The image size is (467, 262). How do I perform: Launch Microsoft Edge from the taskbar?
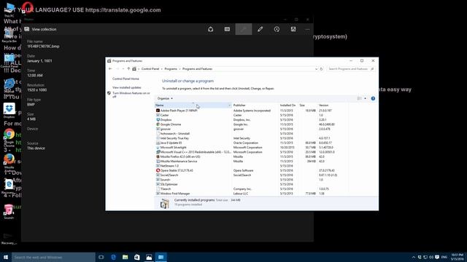[x=113, y=257]
